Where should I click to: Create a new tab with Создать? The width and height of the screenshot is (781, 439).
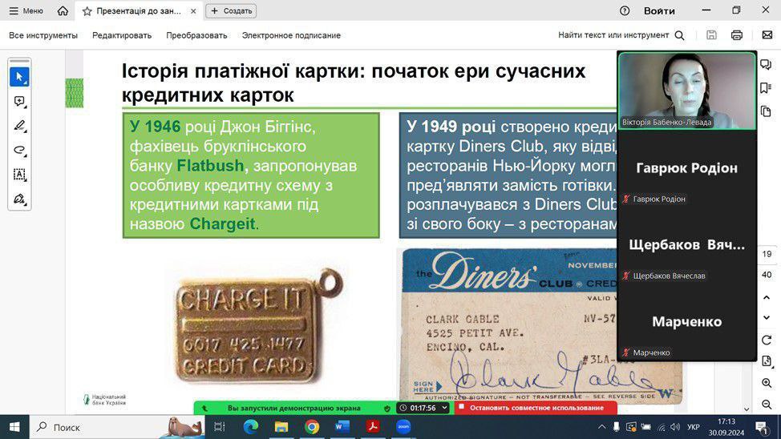pos(231,11)
